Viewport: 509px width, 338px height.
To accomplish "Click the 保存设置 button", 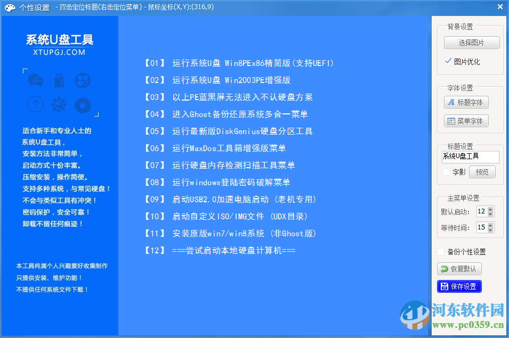I will [459, 286].
